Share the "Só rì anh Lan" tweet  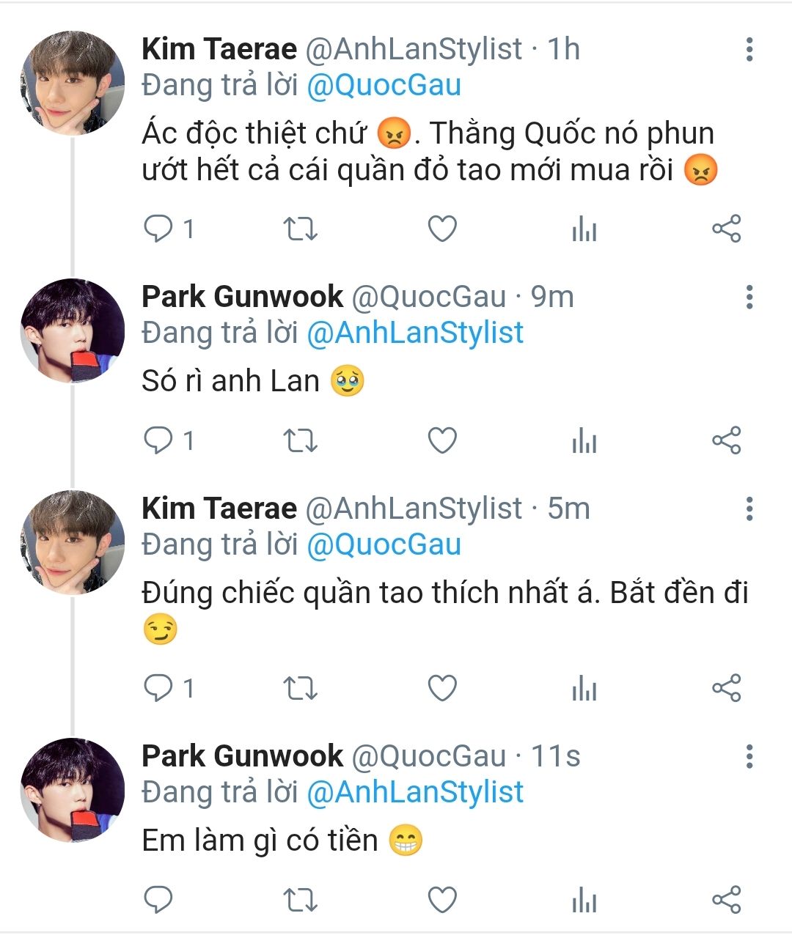click(727, 440)
